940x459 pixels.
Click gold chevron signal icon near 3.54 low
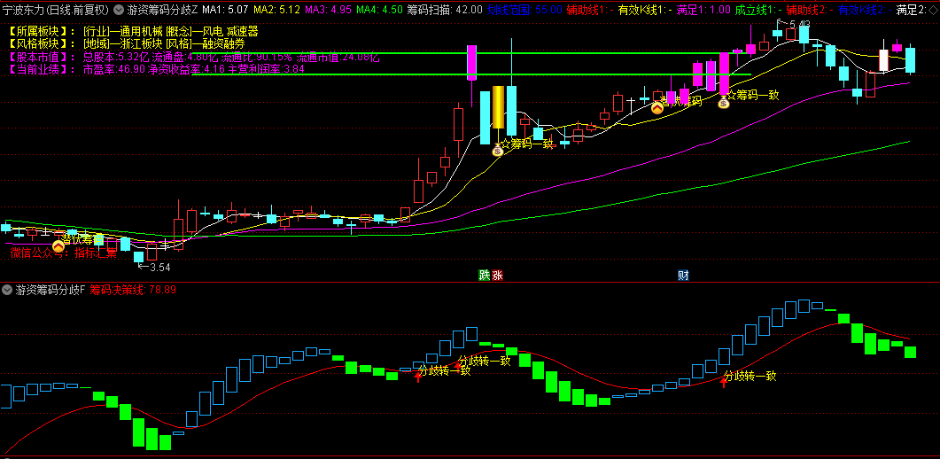58,245
